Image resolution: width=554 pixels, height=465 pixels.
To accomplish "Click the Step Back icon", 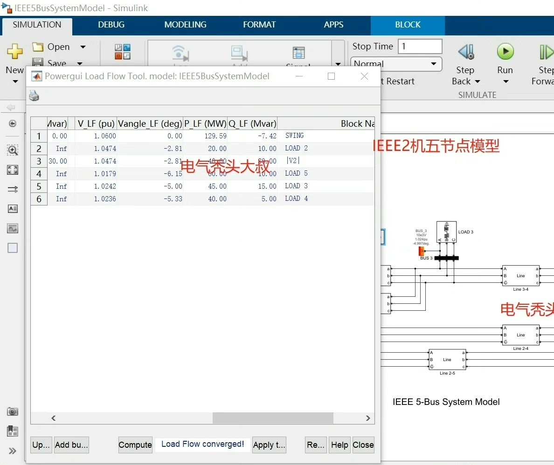I will pos(466,52).
